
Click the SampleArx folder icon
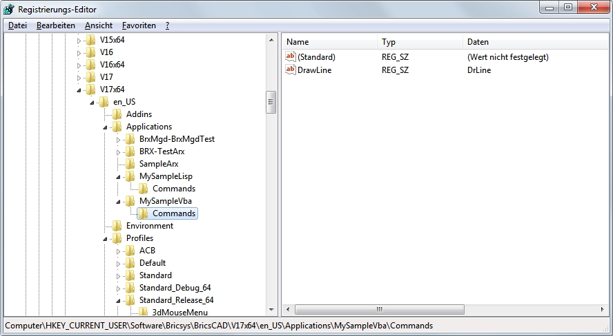point(130,164)
